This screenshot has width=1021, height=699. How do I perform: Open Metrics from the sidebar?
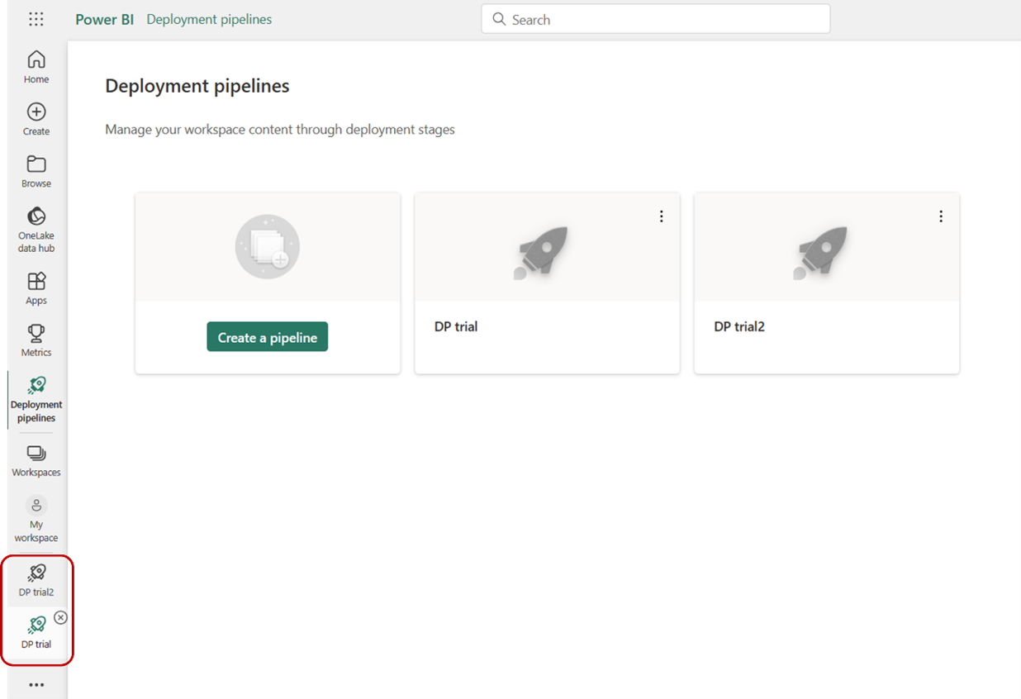[x=36, y=340]
